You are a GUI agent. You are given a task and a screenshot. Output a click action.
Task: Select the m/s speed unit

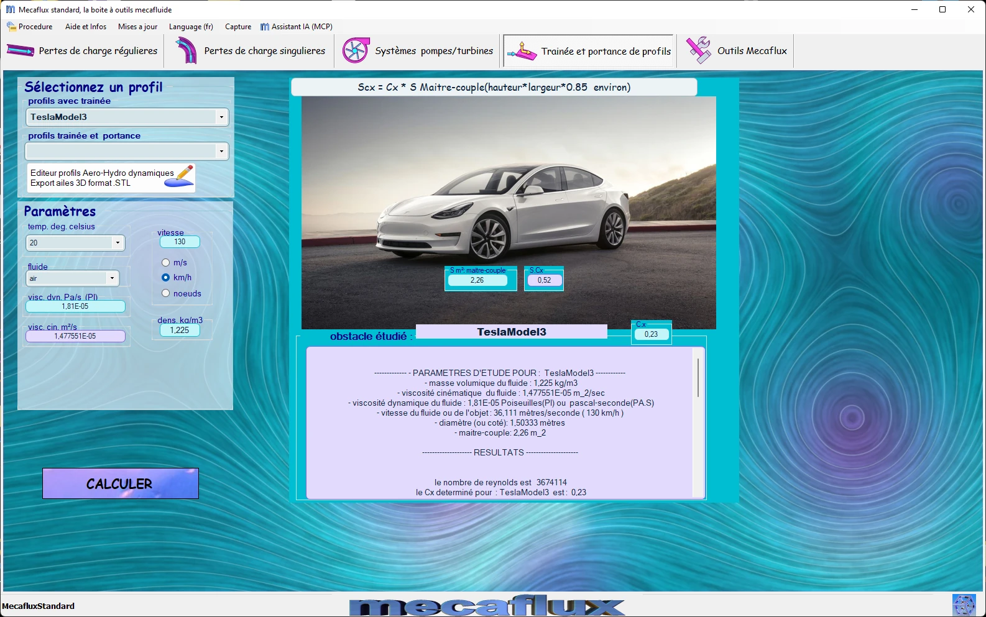tap(165, 263)
